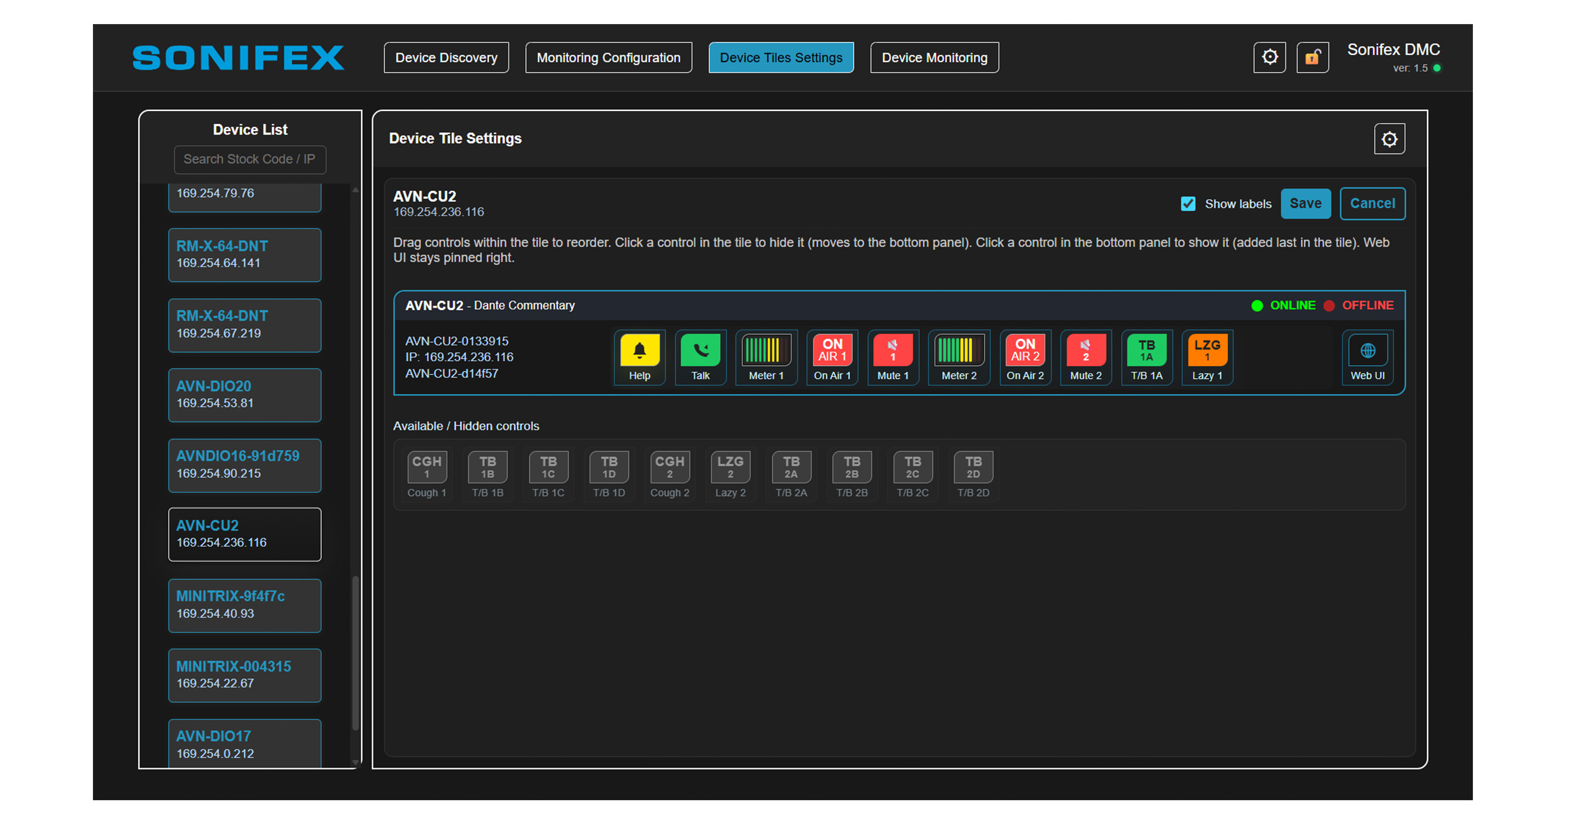Image resolution: width=1586 pixels, height=840 pixels.
Task: Cancel the tile changes
Action: [x=1372, y=203]
